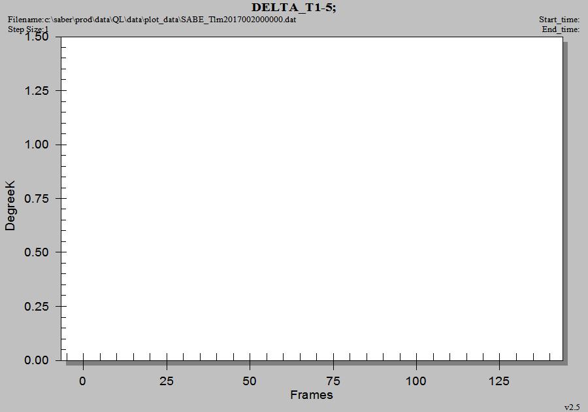Click y-axis value 0.75
The width and height of the screenshot is (588, 412).
[x=37, y=199]
